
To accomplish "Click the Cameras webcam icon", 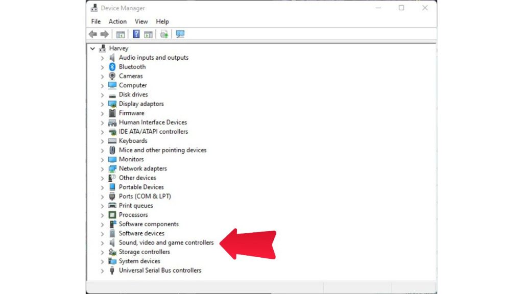I will 112,76.
